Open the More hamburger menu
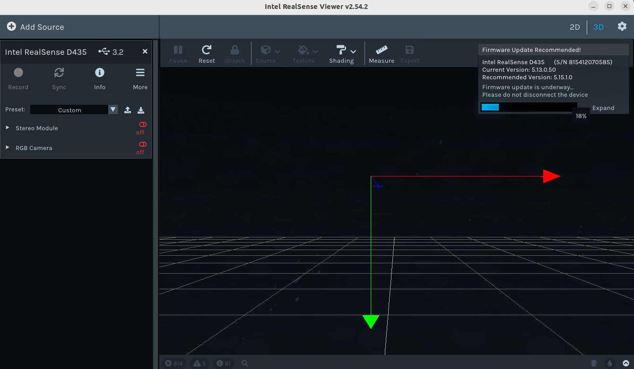 click(x=140, y=78)
